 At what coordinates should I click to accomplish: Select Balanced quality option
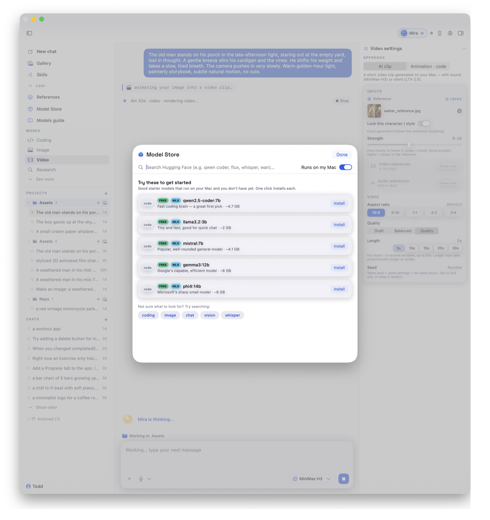pyautogui.click(x=403, y=231)
